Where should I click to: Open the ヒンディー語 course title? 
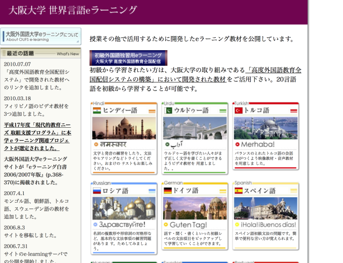(120, 110)
